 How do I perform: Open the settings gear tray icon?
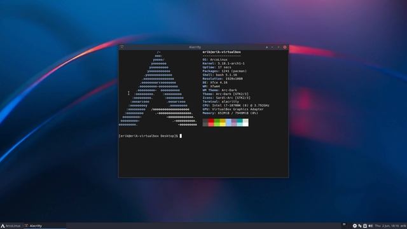pyautogui.click(x=355, y=226)
